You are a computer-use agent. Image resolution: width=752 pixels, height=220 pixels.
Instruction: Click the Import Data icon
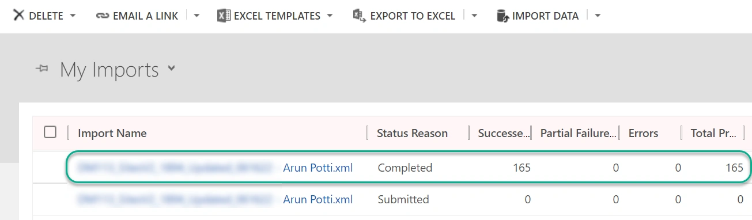503,16
